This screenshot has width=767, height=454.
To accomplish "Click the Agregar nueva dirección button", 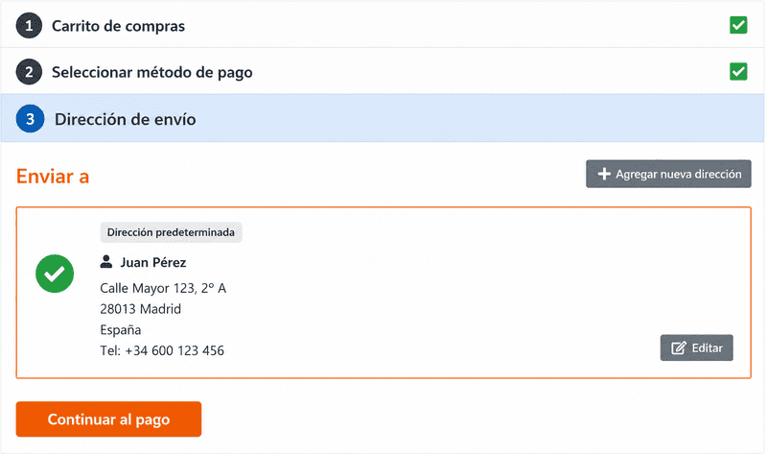I will click(668, 174).
